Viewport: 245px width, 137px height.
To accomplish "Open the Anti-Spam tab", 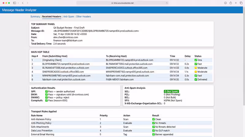I will point(68,17).
